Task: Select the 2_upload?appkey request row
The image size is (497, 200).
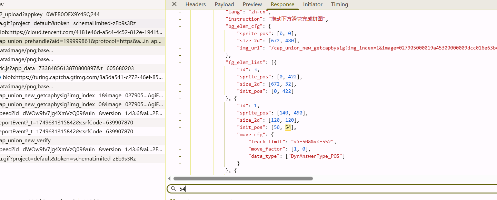Action: click(50, 14)
